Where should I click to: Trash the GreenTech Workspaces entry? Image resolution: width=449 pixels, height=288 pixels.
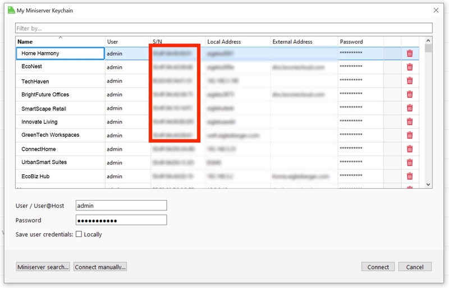410,135
